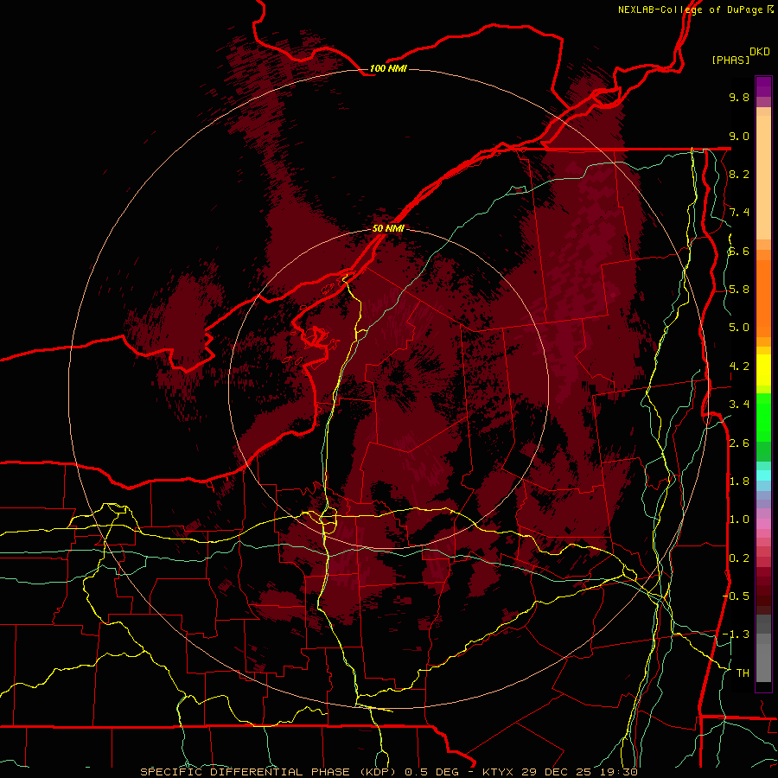The height and width of the screenshot is (778, 778).
Task: Click the 50 NMI range ring label
Action: tap(388, 228)
